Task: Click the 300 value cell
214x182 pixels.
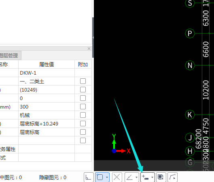Action: pyautogui.click(x=47, y=107)
